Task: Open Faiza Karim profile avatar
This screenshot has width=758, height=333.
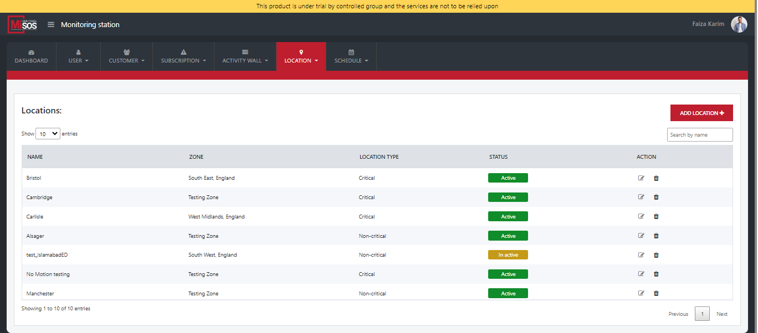Action: click(739, 24)
